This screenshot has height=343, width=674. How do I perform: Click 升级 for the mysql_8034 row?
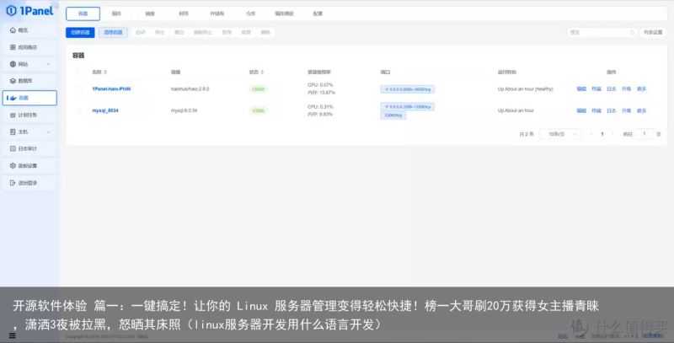click(627, 111)
